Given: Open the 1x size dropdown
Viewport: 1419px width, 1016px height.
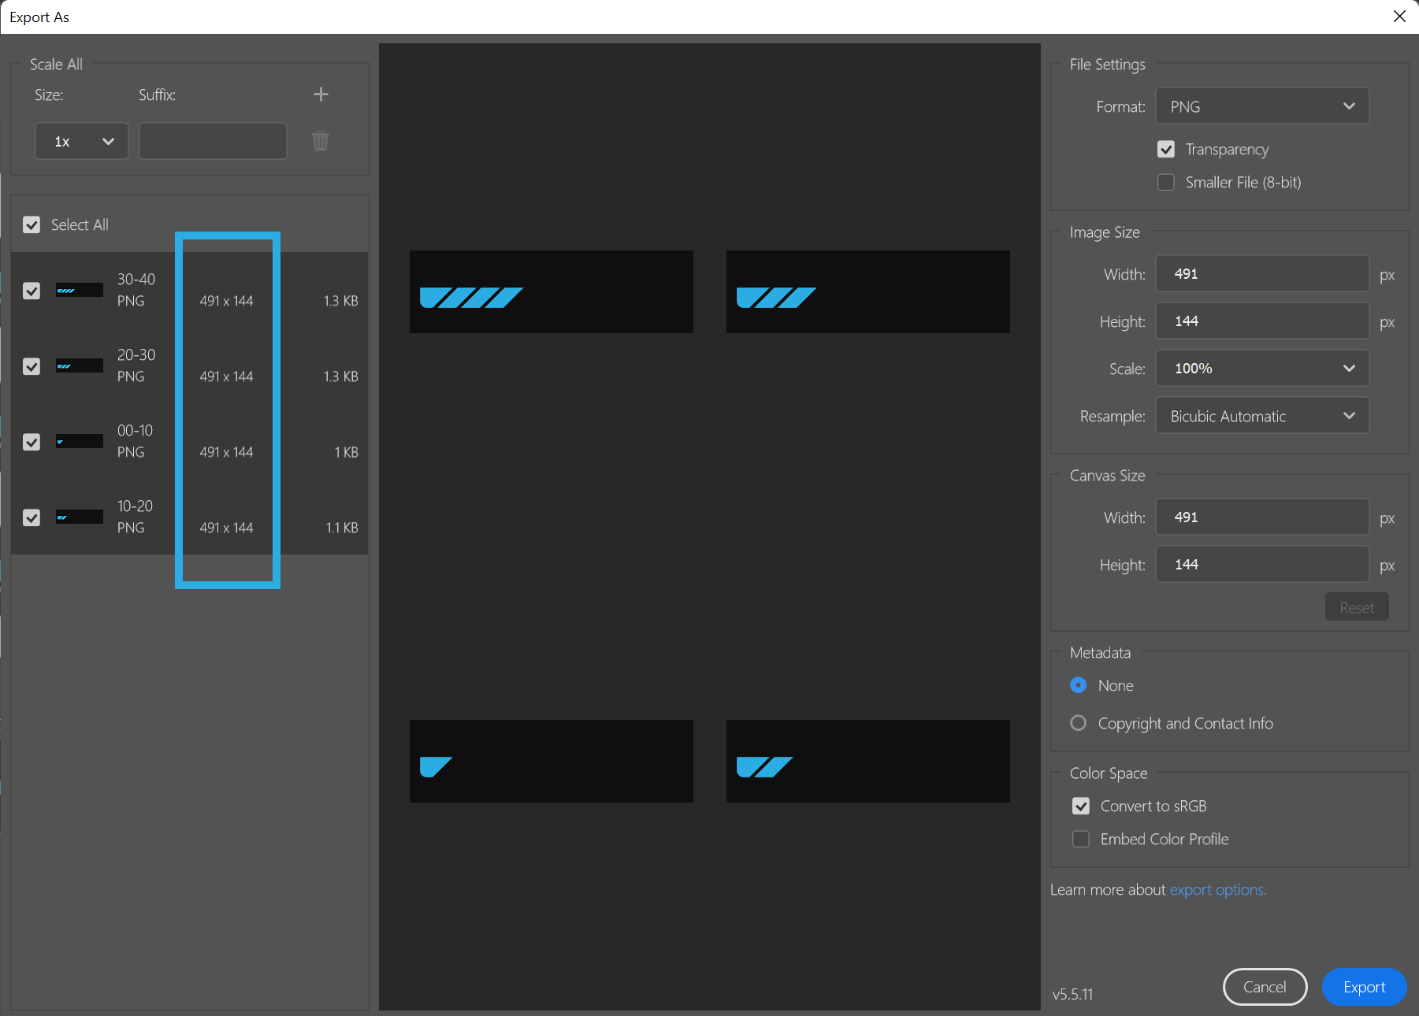Looking at the screenshot, I should [x=82, y=141].
